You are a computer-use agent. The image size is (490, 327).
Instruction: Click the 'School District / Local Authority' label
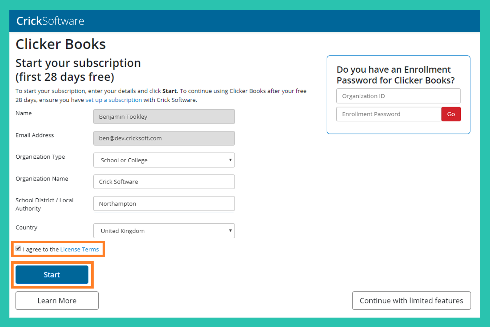[x=44, y=204]
